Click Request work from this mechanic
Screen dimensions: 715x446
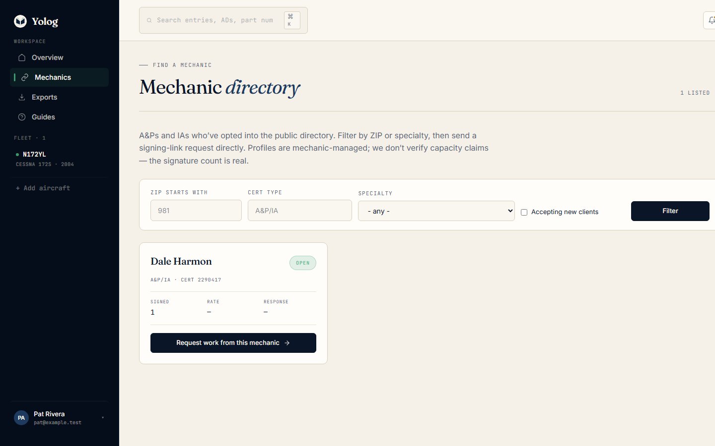pyautogui.click(x=233, y=343)
